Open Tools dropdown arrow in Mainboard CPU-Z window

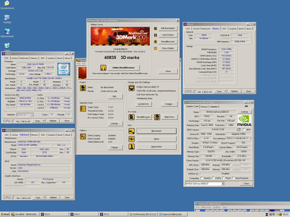click(x=44, y=197)
